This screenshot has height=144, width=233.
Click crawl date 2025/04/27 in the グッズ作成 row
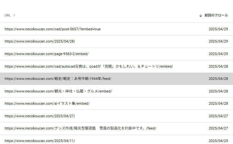click(218, 128)
